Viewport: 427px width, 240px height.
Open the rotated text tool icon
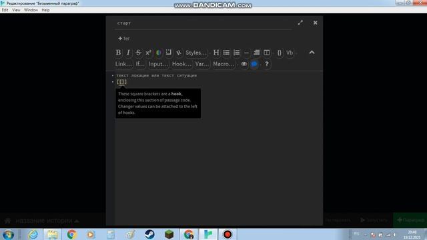(x=179, y=53)
